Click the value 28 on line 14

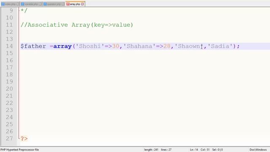coord(167,46)
